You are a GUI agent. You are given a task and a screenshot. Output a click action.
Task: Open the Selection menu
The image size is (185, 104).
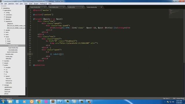click(x=11, y=4)
